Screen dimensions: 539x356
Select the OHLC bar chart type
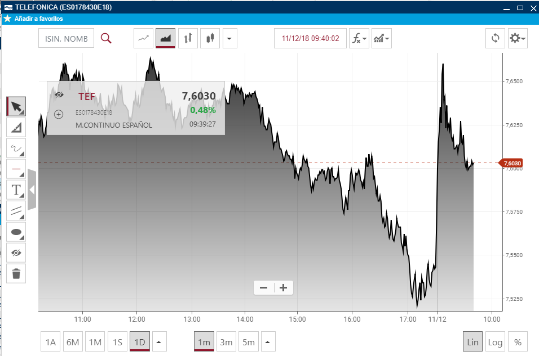coord(188,38)
